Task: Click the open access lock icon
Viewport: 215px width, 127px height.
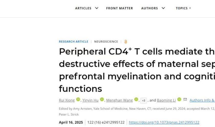Action: [x=125, y=42]
